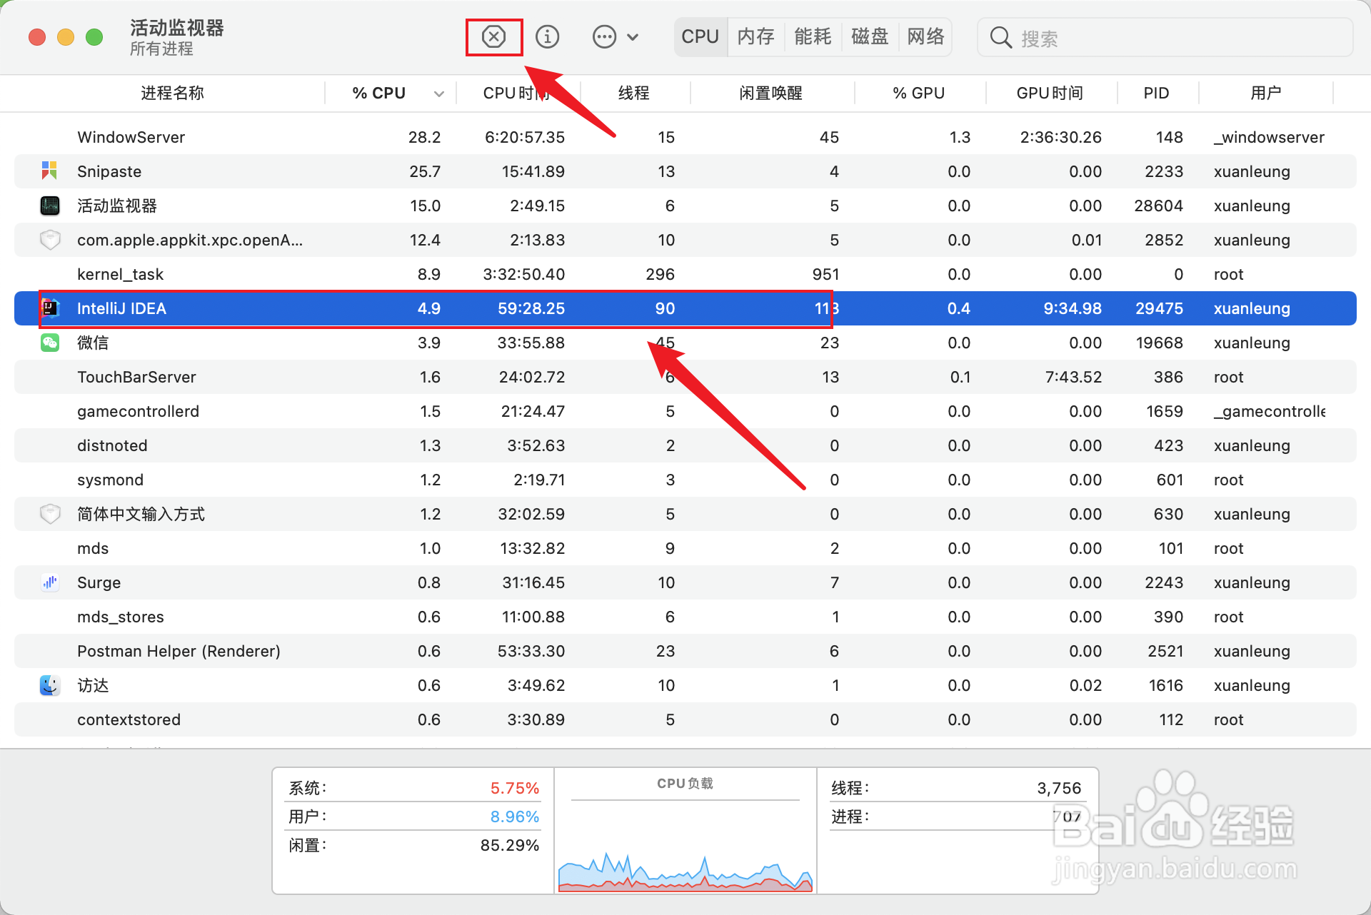Click the stop process (X) toolbar icon
This screenshot has width=1371, height=915.
(x=493, y=36)
